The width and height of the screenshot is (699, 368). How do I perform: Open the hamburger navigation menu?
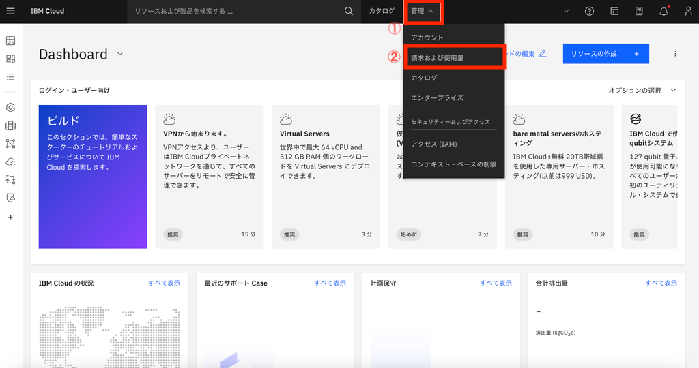(11, 11)
